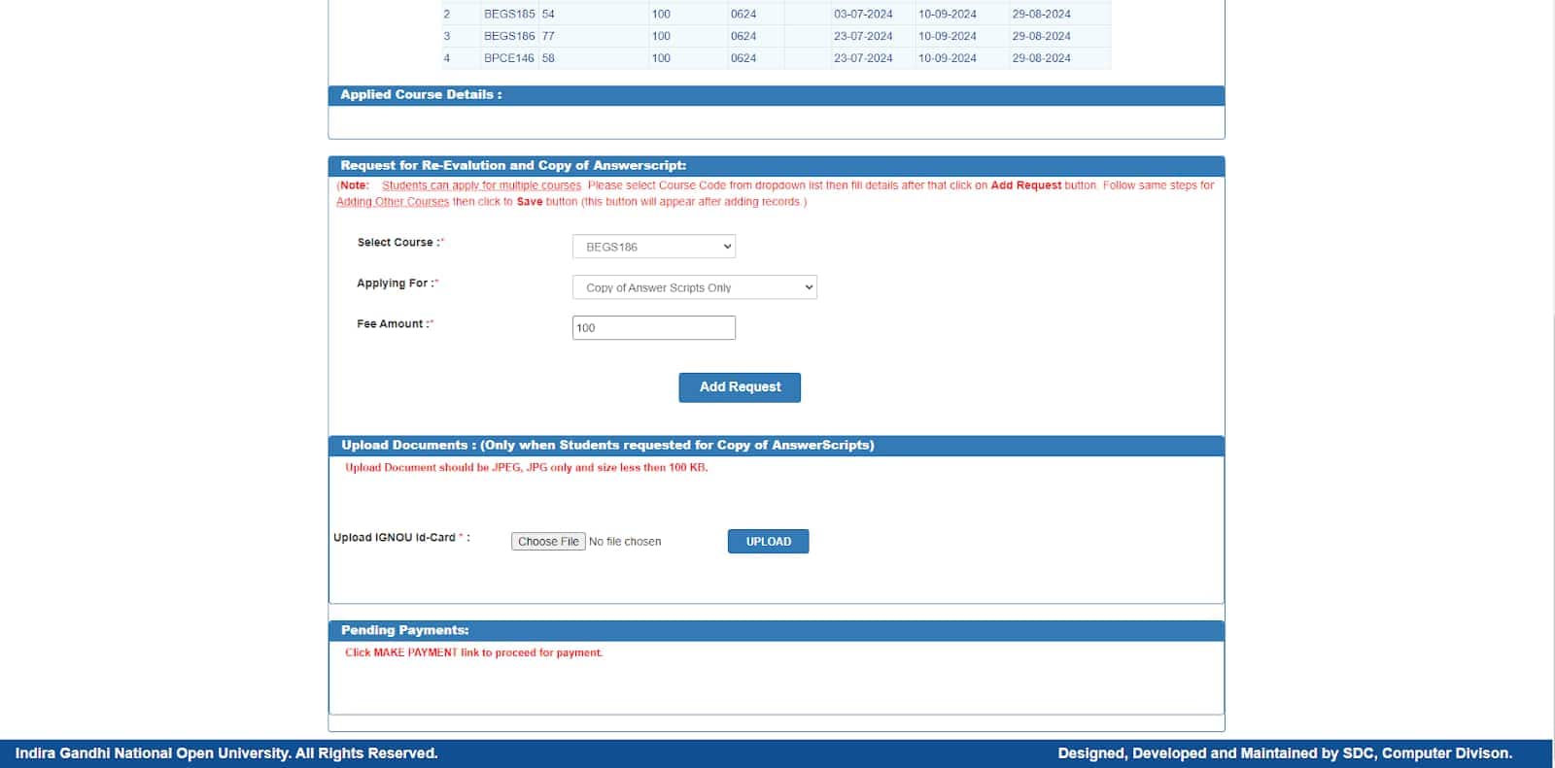
Task: Click marks value 54 in BEGS185 row
Action: [548, 14]
